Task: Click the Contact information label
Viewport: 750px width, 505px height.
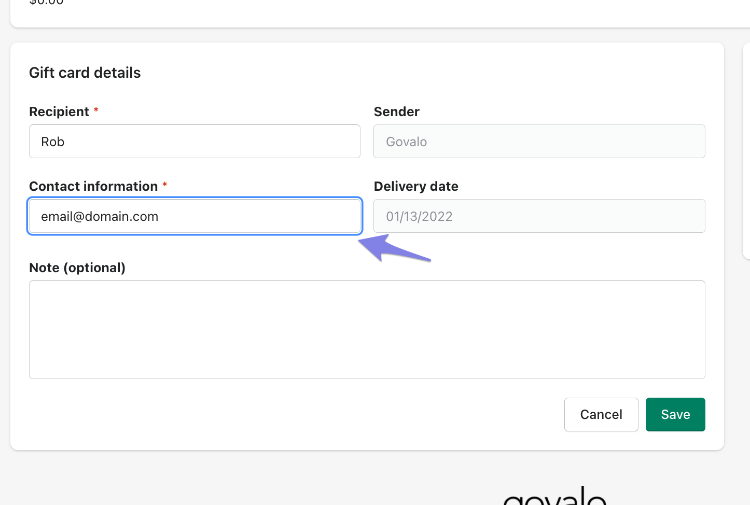Action: (93, 187)
